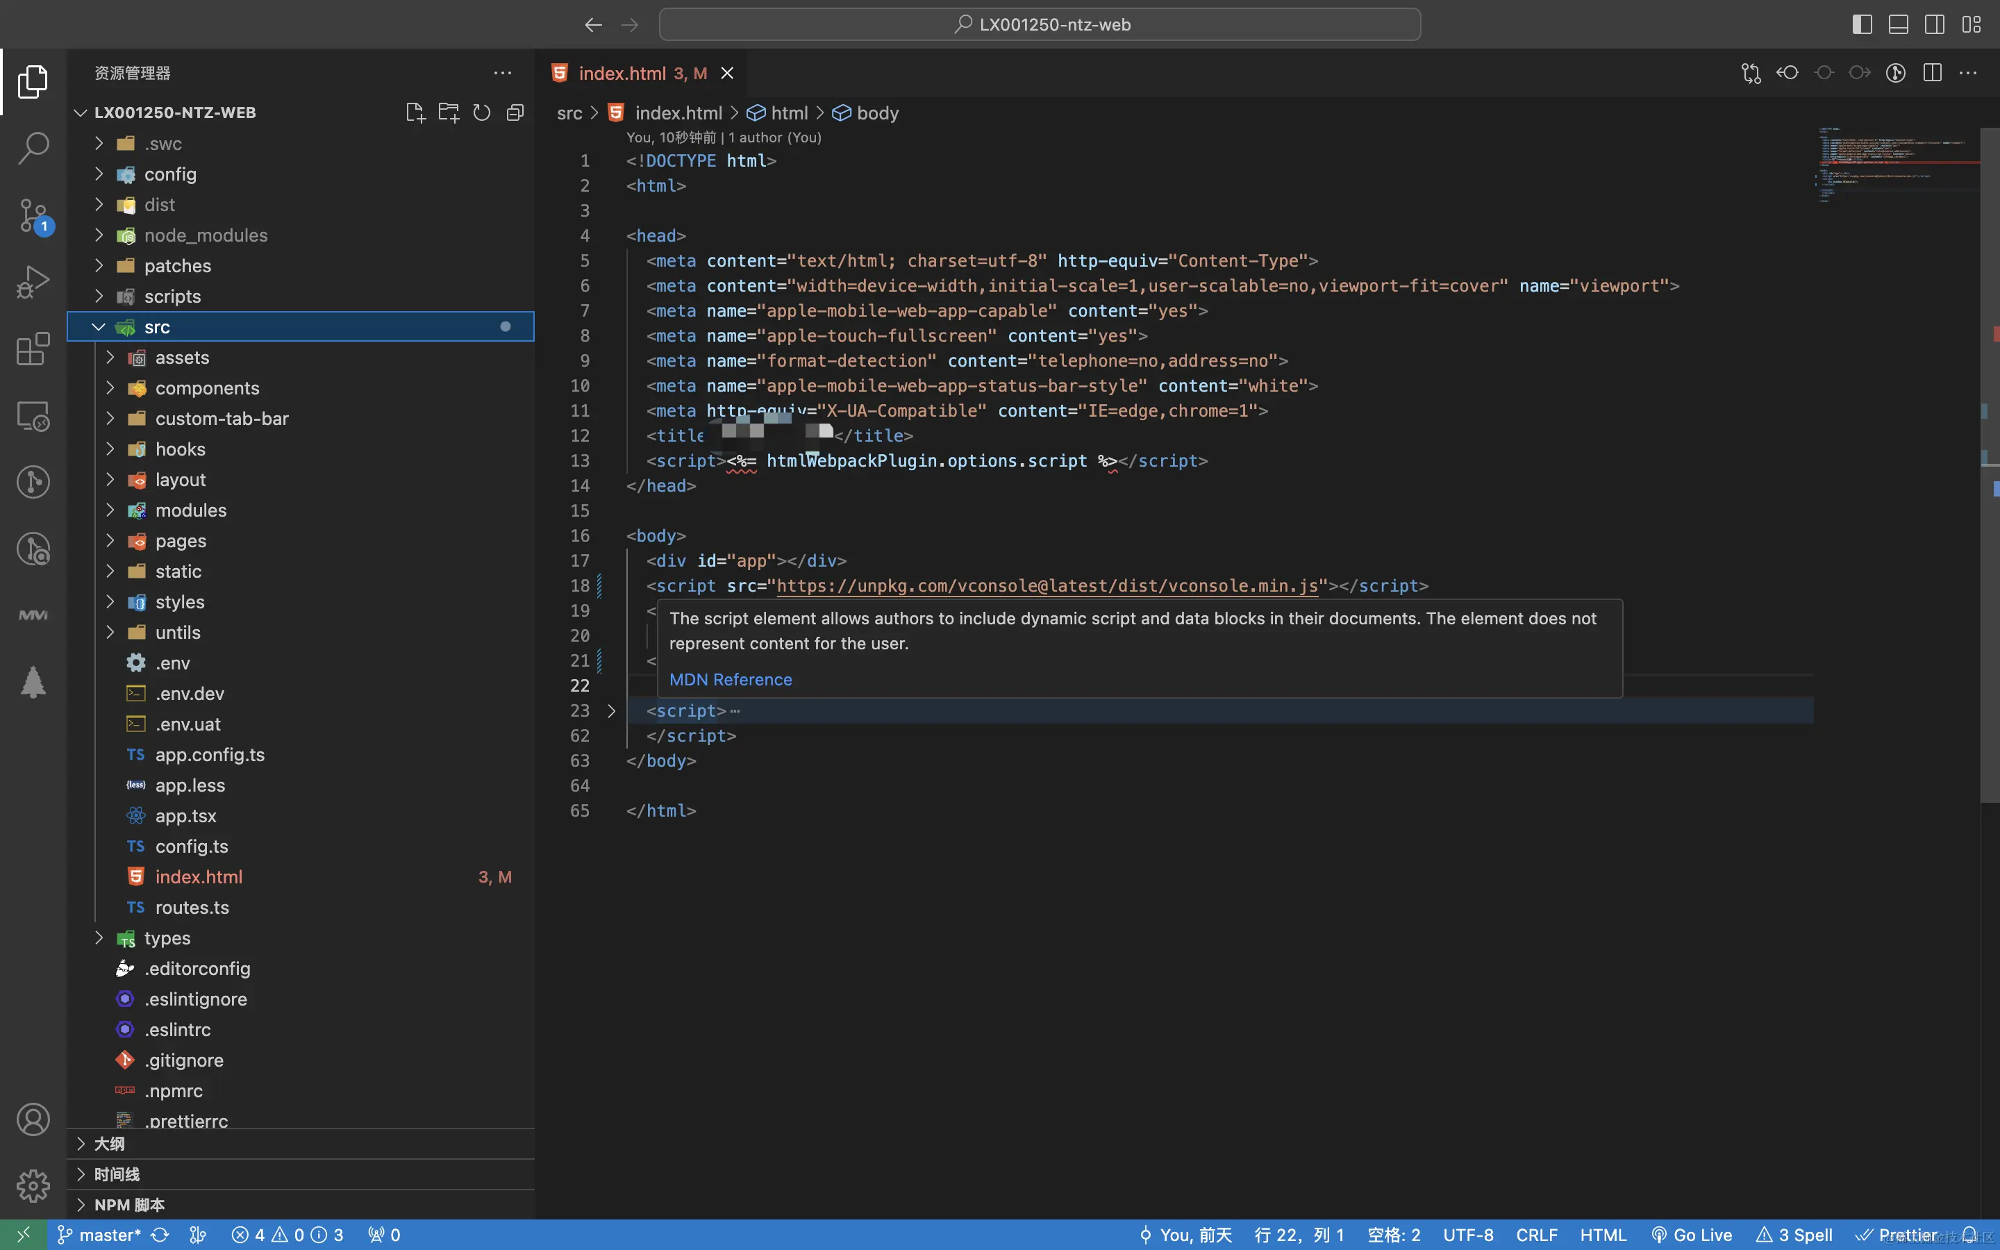Open explorer views and more actions menu
The image size is (2000, 1250).
(x=503, y=73)
